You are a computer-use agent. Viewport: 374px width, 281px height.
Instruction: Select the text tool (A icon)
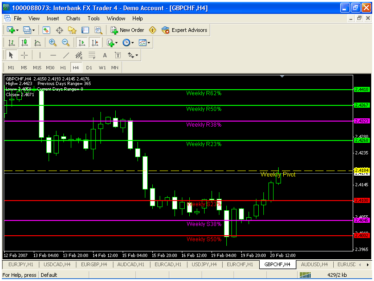105,55
